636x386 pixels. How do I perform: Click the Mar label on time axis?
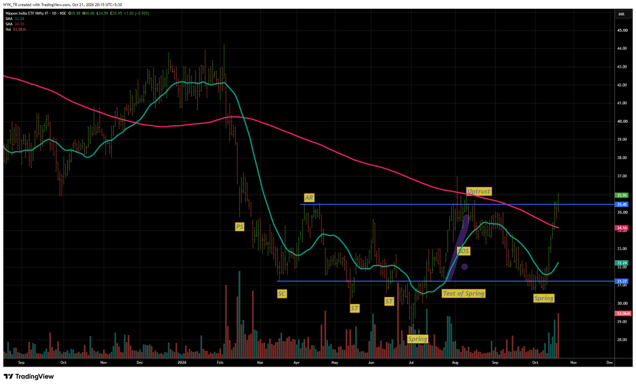click(x=260, y=362)
